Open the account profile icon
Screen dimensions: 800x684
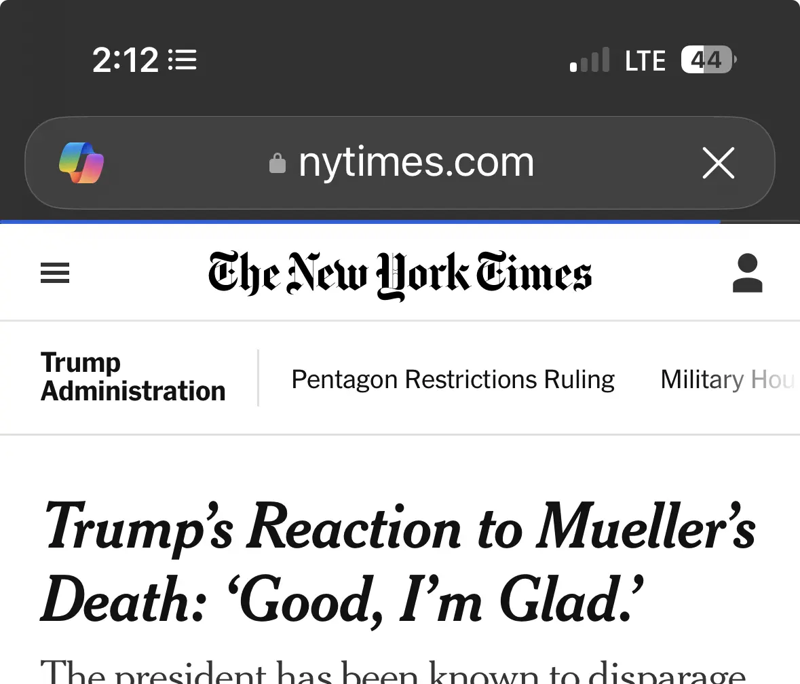(x=747, y=273)
